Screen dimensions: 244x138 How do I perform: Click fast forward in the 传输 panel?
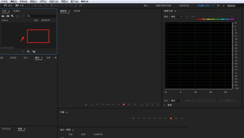160,118
